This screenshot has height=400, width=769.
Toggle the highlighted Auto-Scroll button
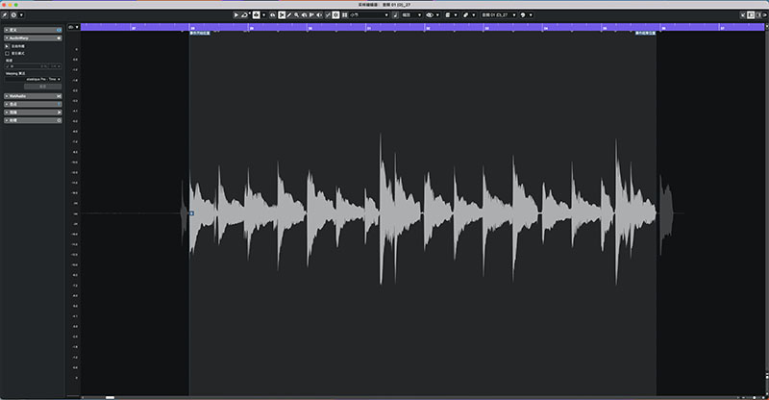coord(335,15)
